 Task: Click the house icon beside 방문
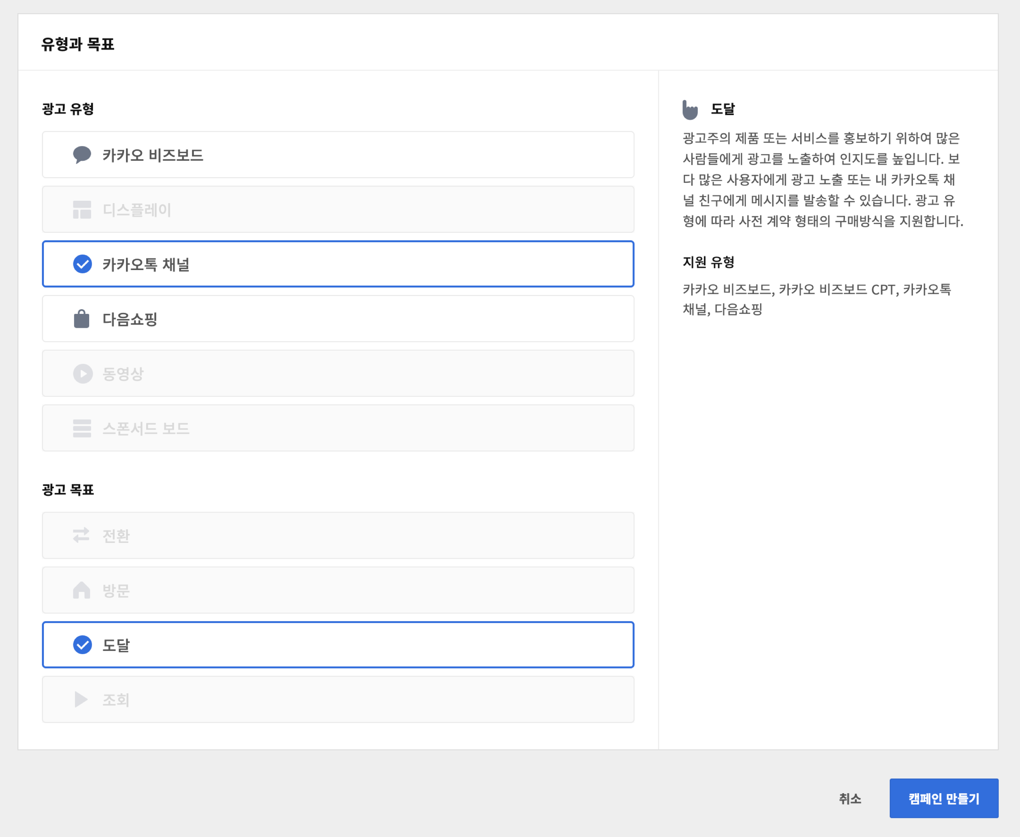click(81, 590)
